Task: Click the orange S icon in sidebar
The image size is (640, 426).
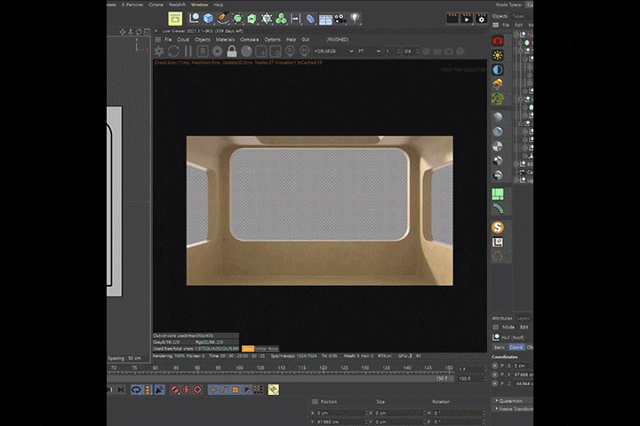Action: coord(498,228)
